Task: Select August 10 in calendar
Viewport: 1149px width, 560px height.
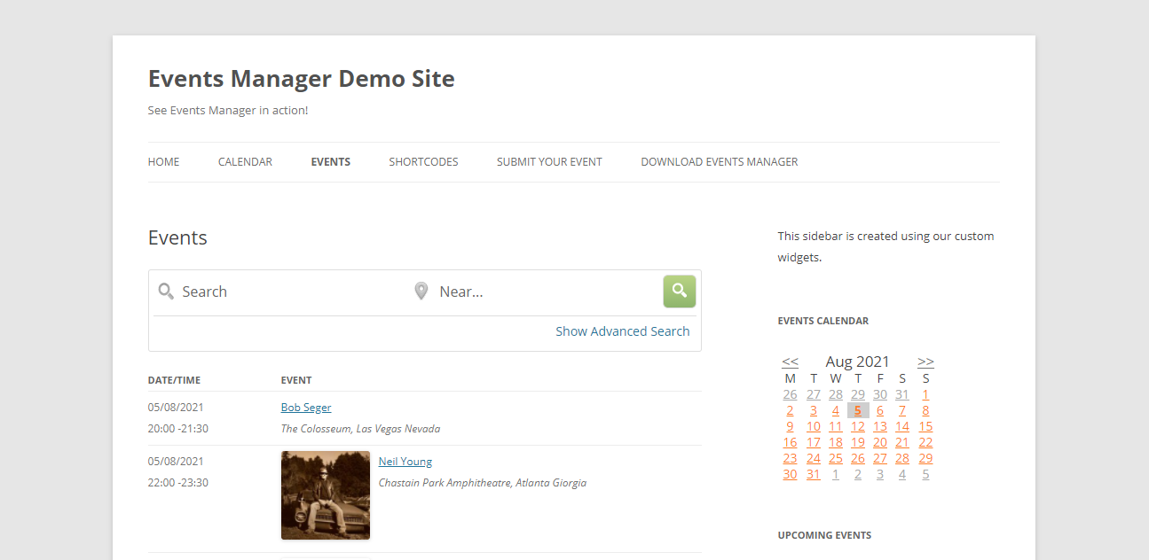Action: 814,426
